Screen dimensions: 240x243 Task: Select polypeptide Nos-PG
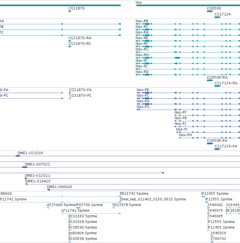[143, 107]
